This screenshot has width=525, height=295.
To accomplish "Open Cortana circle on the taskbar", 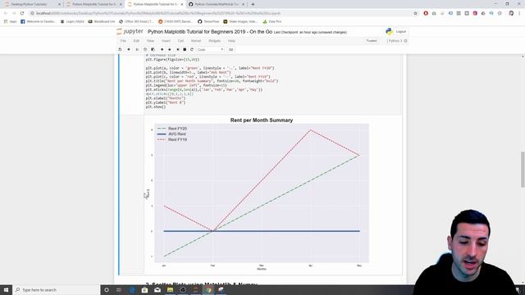I will (107, 289).
